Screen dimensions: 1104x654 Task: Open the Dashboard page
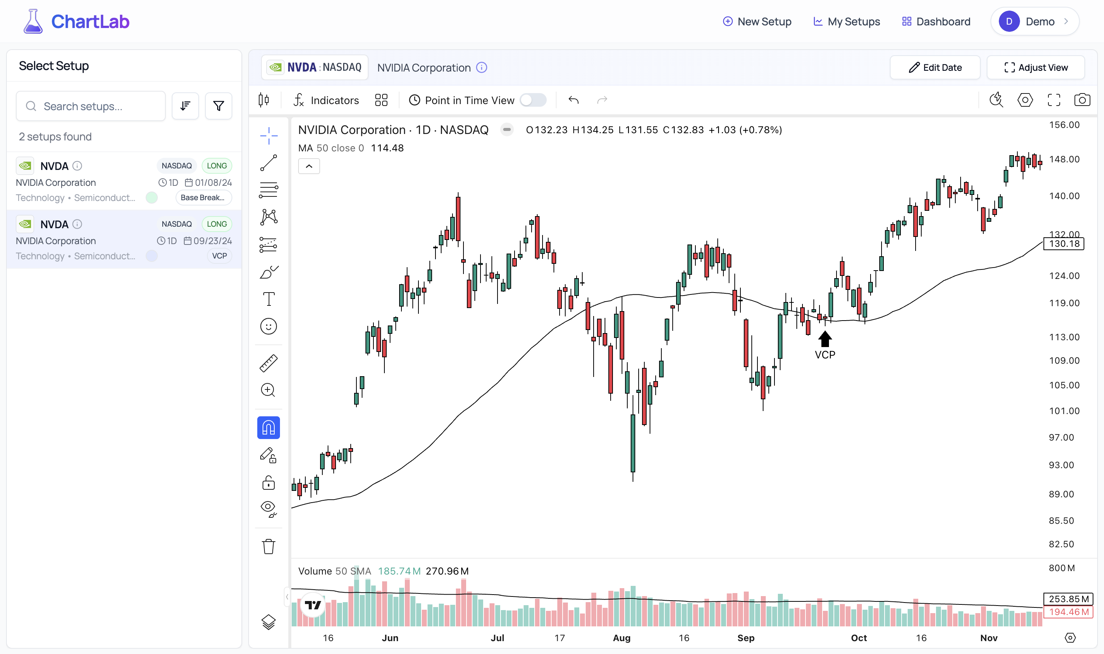(x=936, y=22)
